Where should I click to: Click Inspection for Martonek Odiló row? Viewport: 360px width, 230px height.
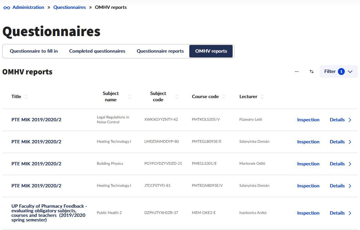[308, 164]
